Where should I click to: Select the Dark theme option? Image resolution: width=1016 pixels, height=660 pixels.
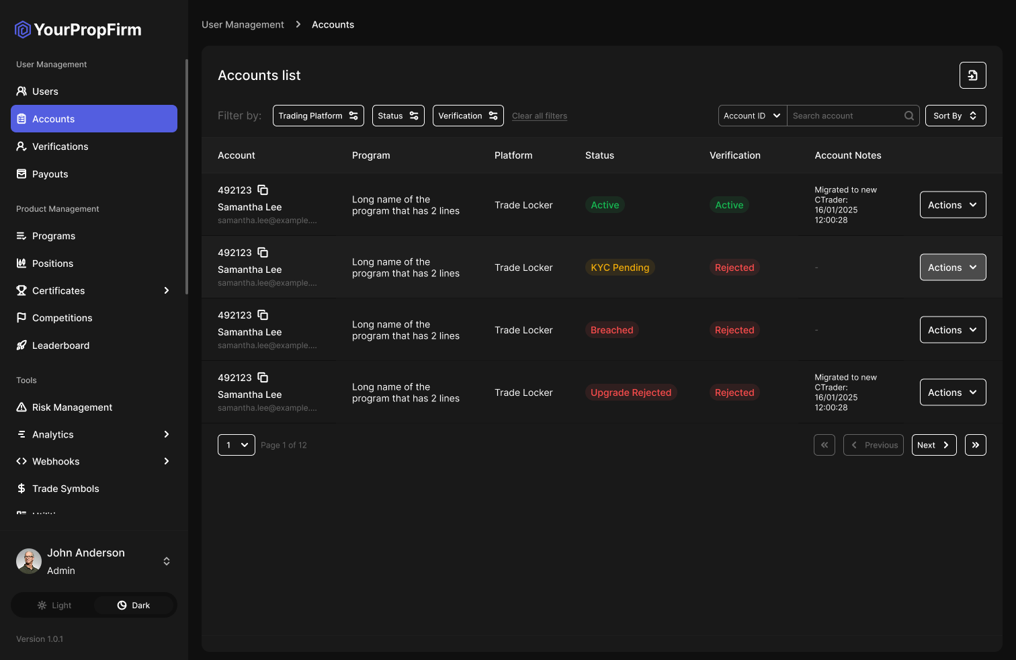coord(134,605)
